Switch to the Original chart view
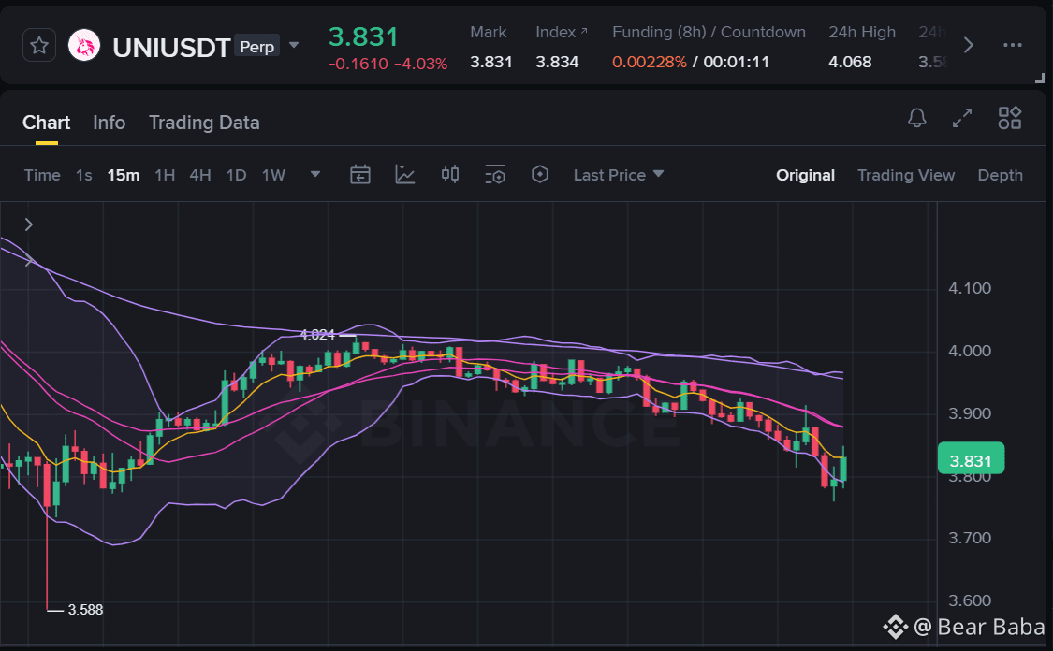Image resolution: width=1053 pixels, height=651 pixels. click(805, 175)
